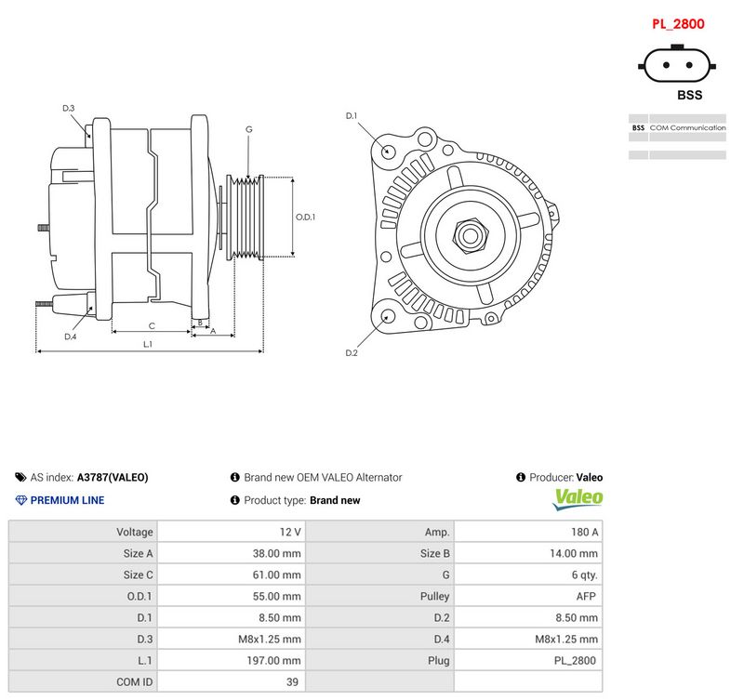
Task: Click the tag icon beside AS index
Action: point(20,477)
